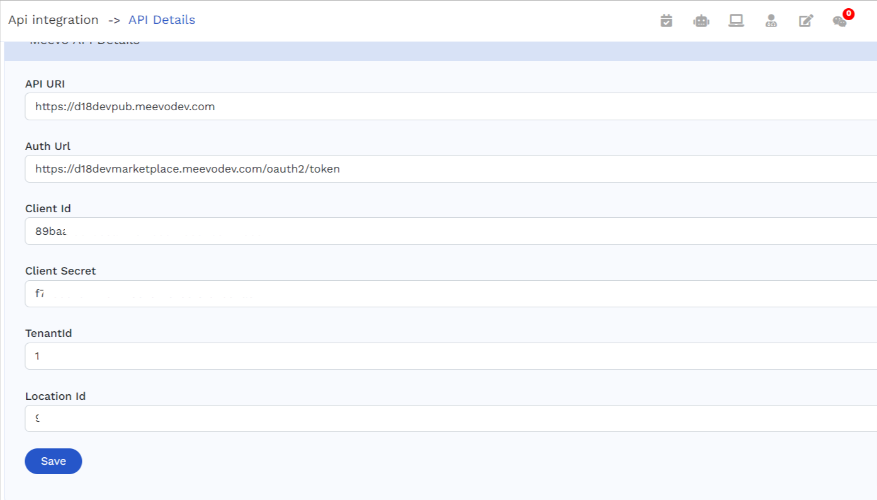Click the Client Id label

tap(47, 208)
